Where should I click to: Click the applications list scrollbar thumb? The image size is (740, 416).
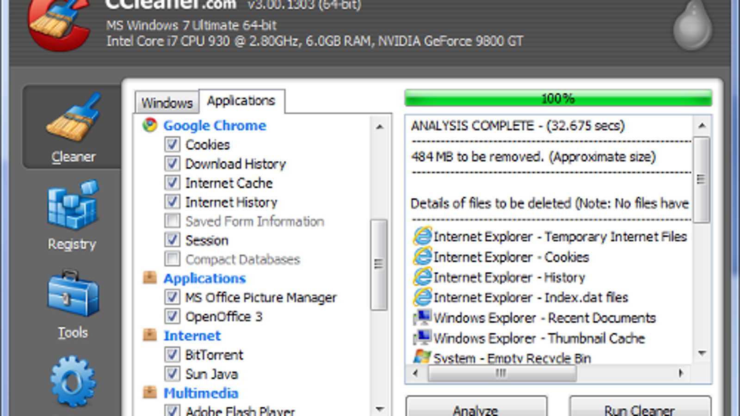(x=379, y=264)
